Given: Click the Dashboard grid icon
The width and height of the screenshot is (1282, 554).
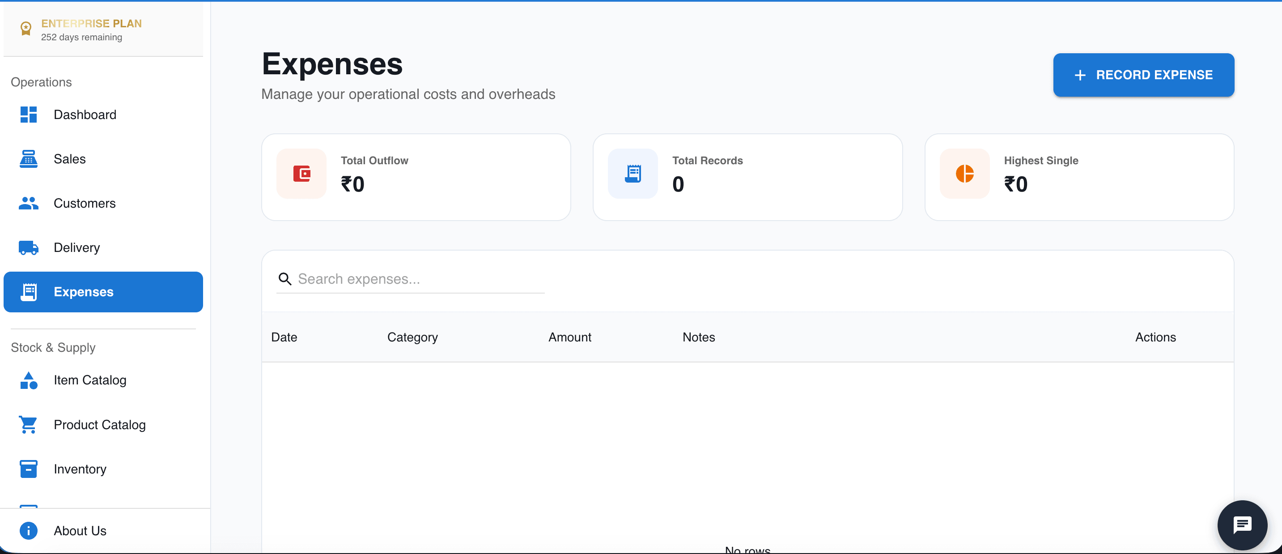Looking at the screenshot, I should tap(28, 115).
